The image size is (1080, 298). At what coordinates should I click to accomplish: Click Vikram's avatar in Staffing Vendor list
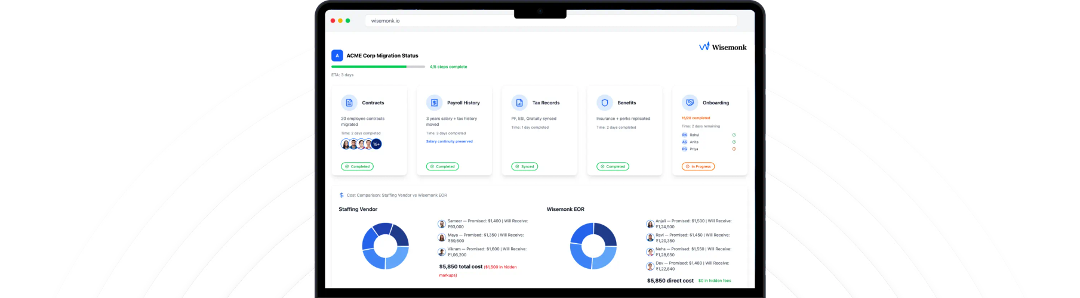pyautogui.click(x=442, y=252)
